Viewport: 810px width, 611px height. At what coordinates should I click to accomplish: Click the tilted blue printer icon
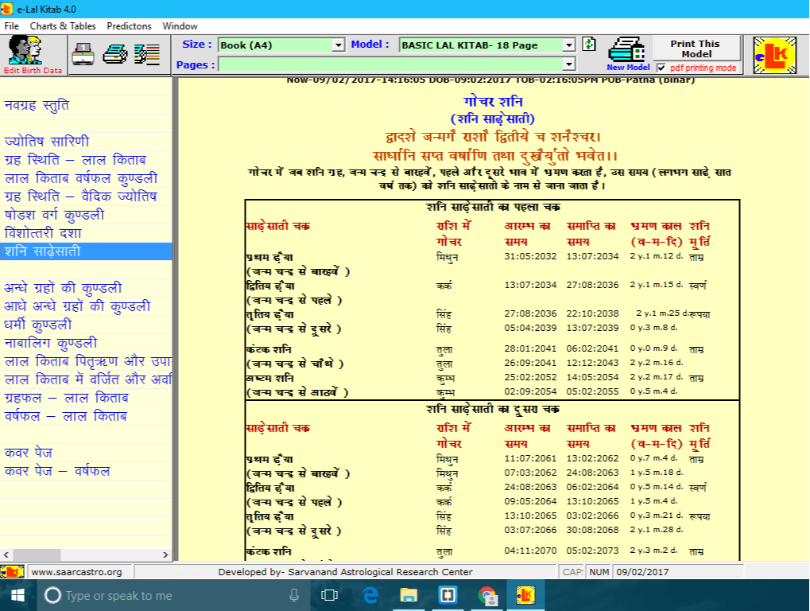[x=116, y=54]
